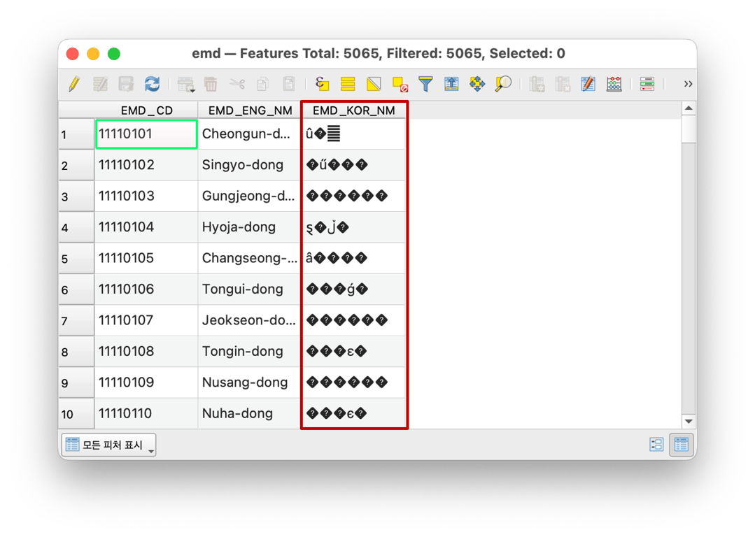Viewport: 755px width, 537px height.
Task: Sort by the EMD_ENG_NM column header
Action: 250,110
